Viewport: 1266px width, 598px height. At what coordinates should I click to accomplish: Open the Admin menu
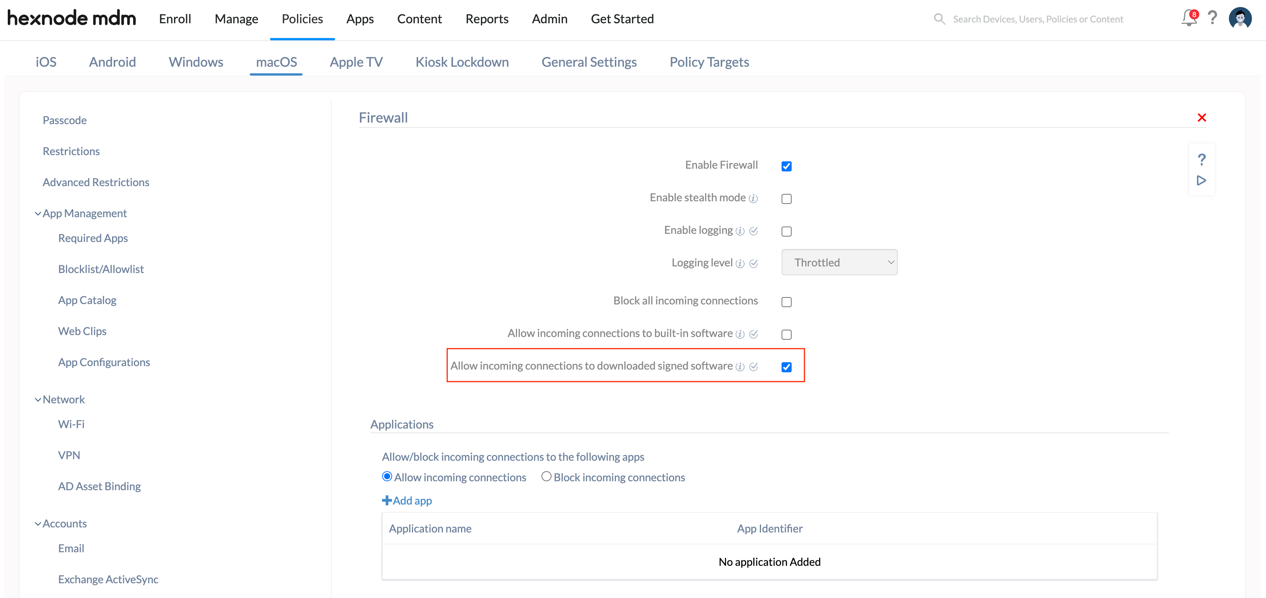(550, 19)
